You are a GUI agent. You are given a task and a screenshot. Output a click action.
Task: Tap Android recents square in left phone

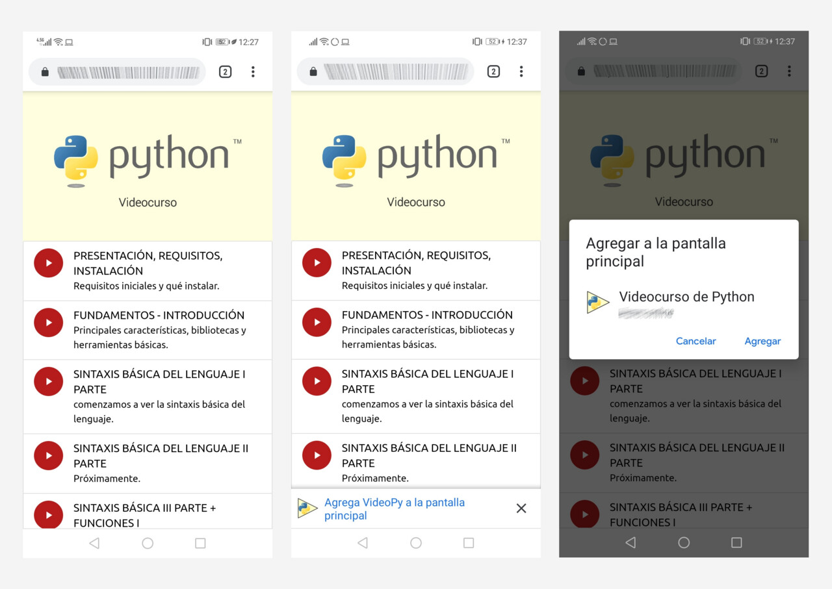[x=200, y=544]
